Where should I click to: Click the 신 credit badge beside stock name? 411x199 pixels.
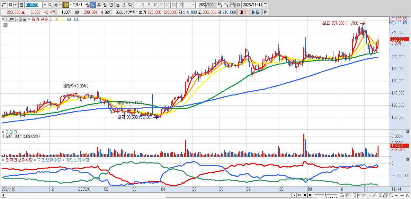click(x=66, y=5)
